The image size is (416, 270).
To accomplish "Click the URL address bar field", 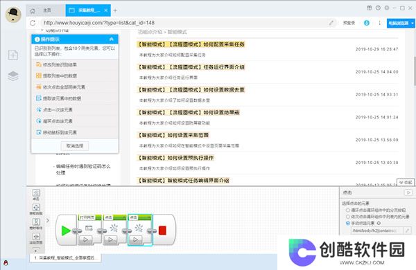I will coord(186,23).
